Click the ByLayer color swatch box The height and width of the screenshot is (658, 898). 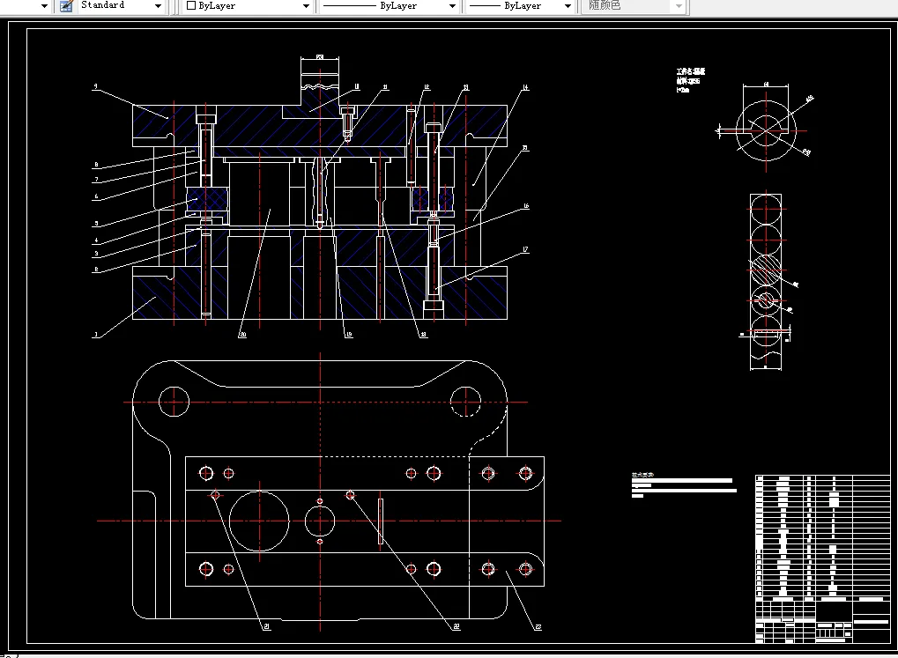191,6
